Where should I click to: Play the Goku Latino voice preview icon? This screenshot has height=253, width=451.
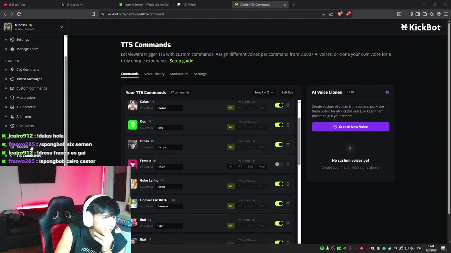162,180
